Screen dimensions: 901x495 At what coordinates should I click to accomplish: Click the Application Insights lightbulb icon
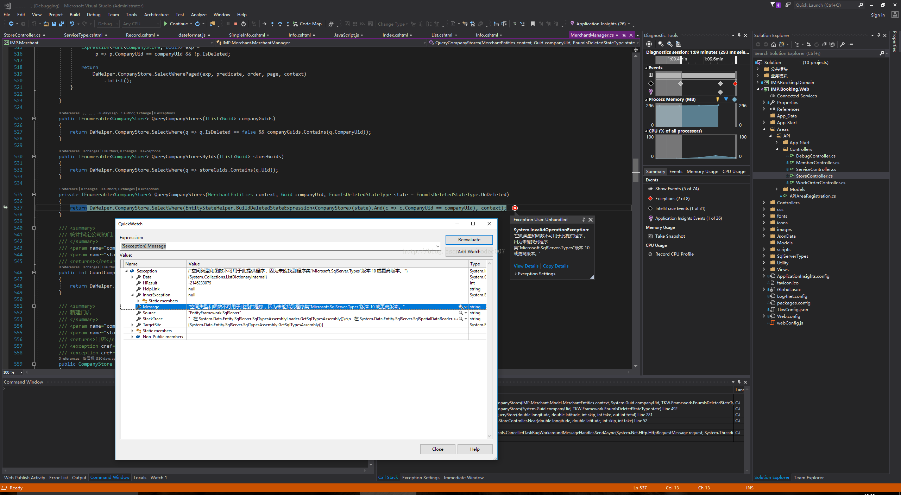[572, 24]
